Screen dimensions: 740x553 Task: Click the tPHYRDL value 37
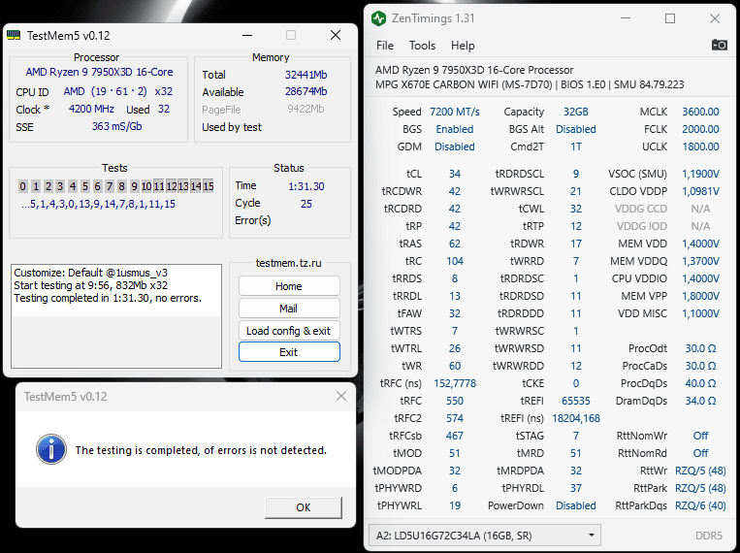pos(576,488)
